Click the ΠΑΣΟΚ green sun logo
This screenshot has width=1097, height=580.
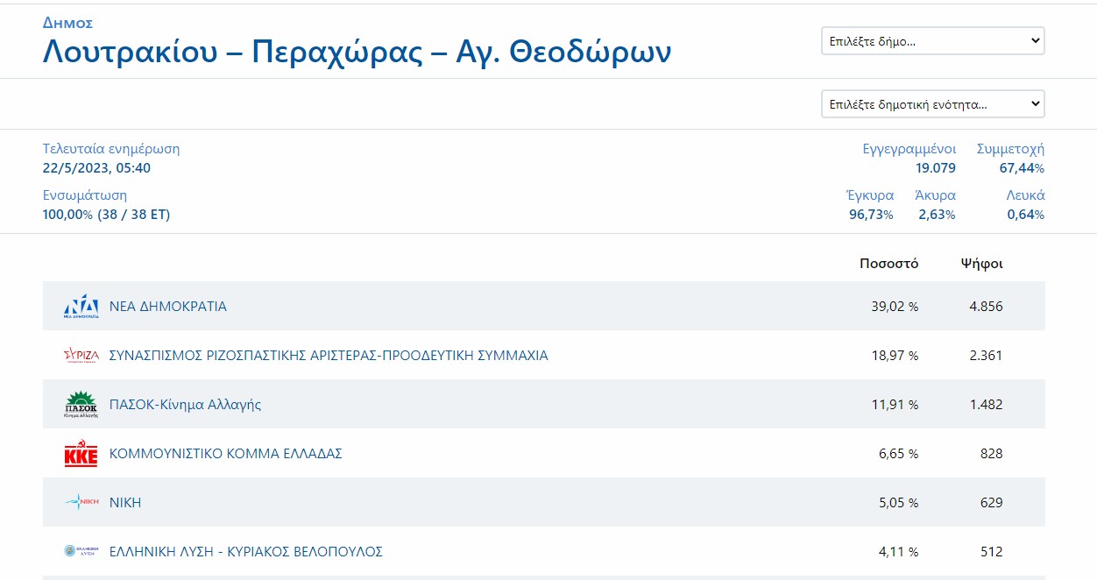(x=81, y=405)
